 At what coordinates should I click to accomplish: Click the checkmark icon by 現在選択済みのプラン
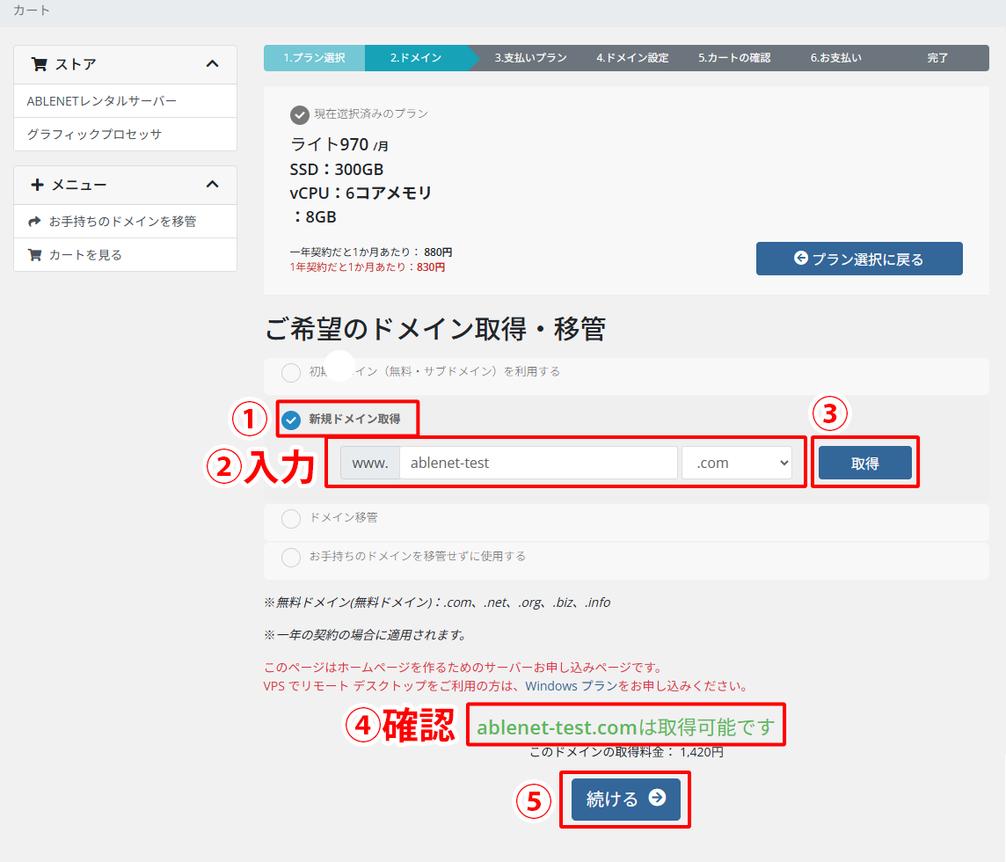(x=300, y=114)
